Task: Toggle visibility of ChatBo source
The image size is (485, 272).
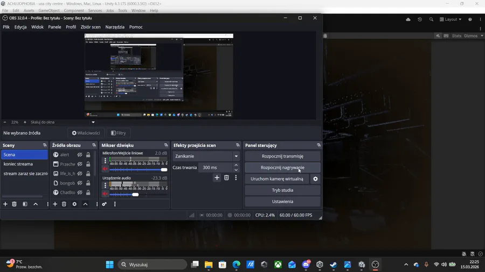Action: click(80, 192)
